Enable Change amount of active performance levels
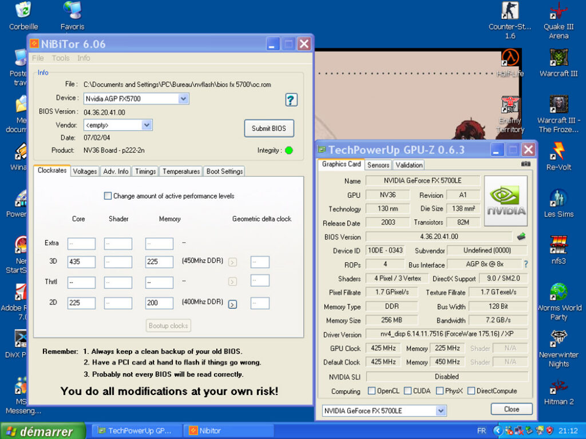This screenshot has height=439, width=586. [107, 195]
